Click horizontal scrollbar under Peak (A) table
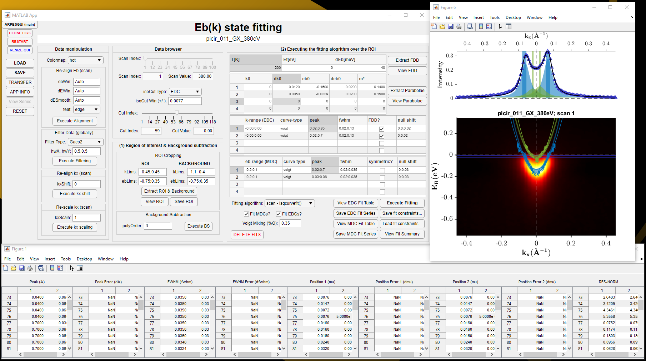The width and height of the screenshot is (646, 361). (41, 354)
